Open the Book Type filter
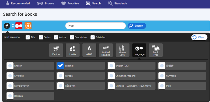The width and height of the screenshot is (210, 102). pos(156,50)
